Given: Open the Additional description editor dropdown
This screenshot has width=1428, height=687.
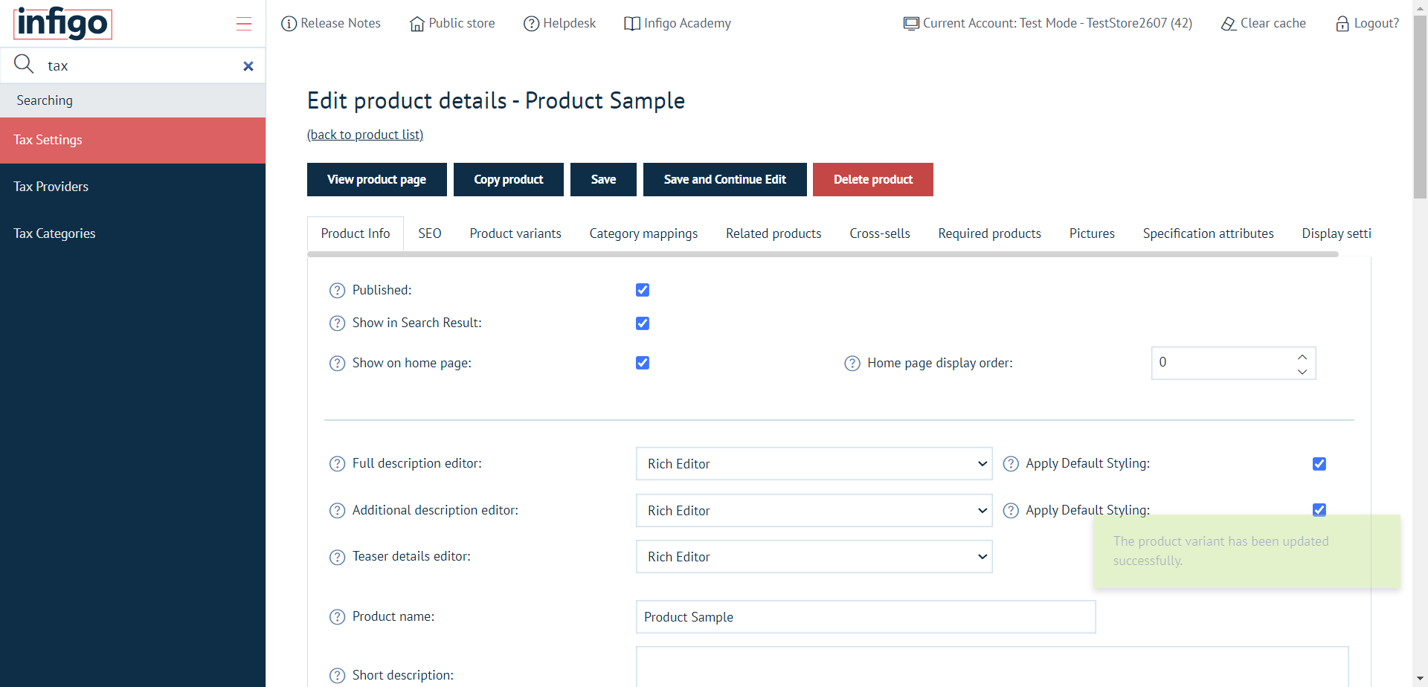Looking at the screenshot, I should tap(814, 511).
